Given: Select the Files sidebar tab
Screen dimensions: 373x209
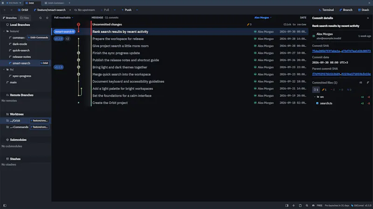Looking at the screenshot, I should click(x=25, y=18).
